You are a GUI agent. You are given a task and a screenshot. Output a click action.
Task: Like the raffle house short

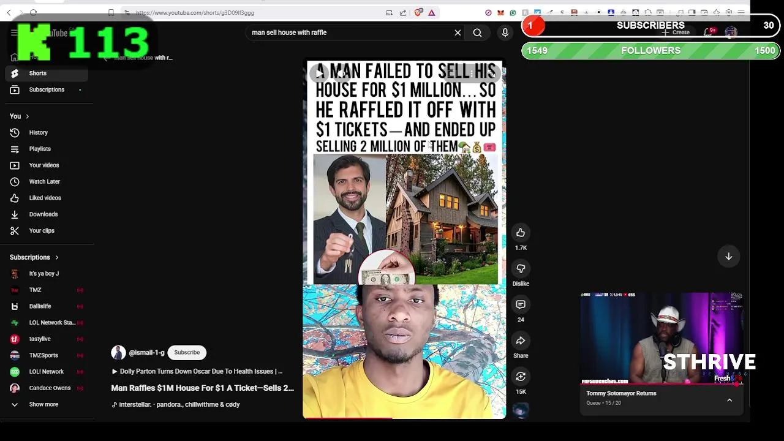pos(521,233)
